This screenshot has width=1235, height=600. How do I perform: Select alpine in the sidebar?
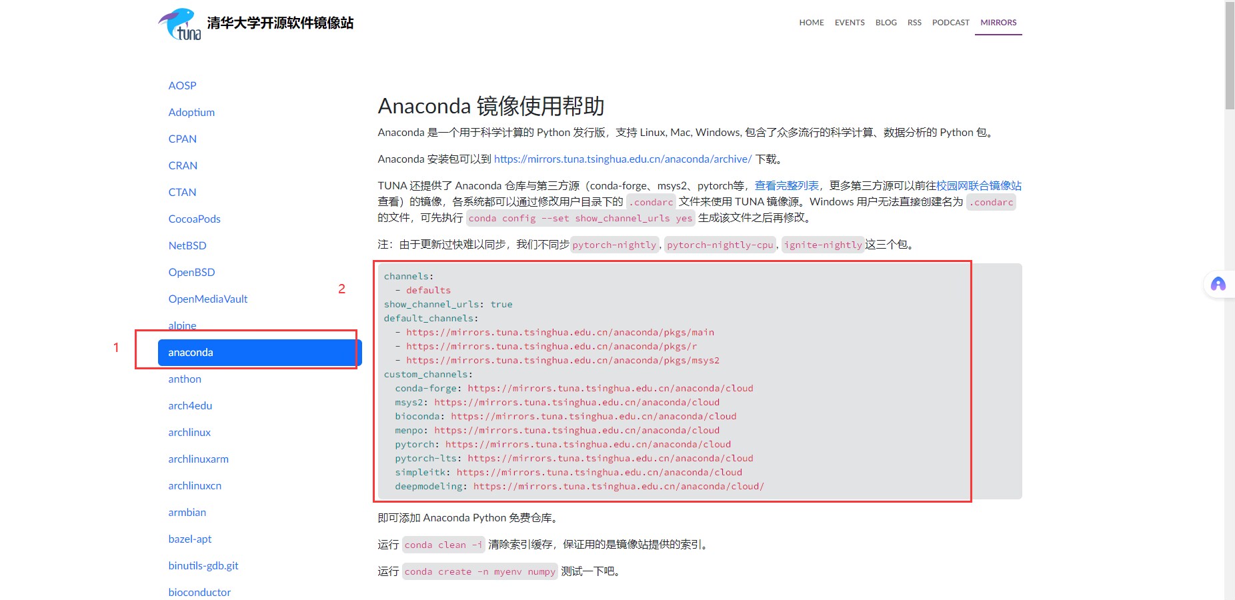(x=182, y=325)
